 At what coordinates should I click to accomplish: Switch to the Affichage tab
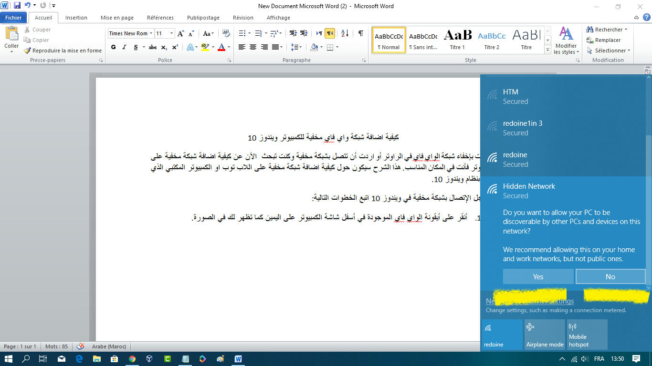pos(278,18)
